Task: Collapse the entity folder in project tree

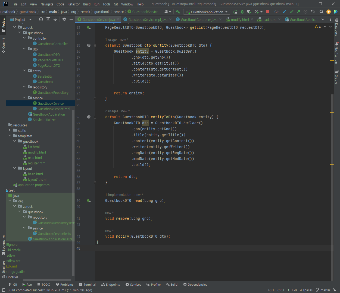Action: point(24,71)
